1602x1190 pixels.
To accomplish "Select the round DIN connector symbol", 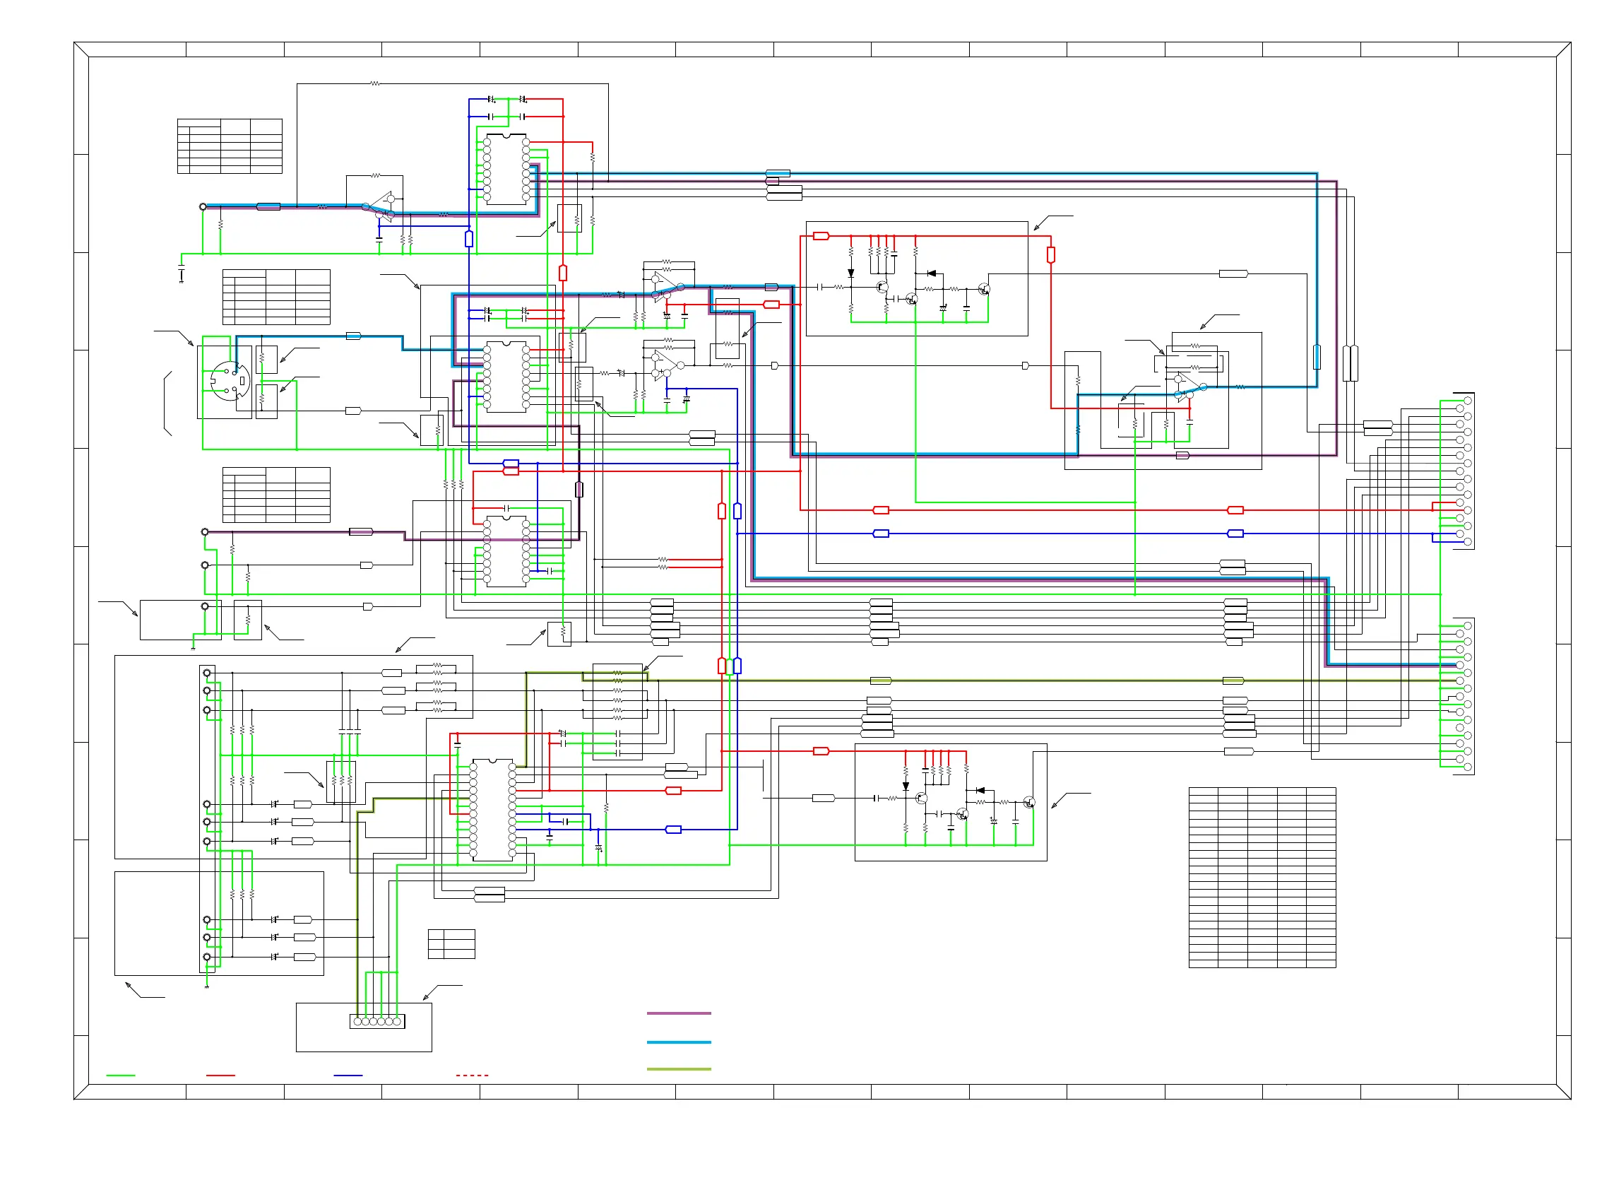I will click(x=230, y=380).
